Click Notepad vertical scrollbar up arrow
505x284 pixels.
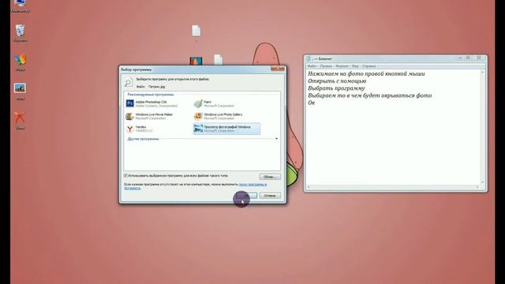(482, 73)
